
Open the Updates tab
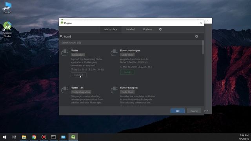click(147, 29)
